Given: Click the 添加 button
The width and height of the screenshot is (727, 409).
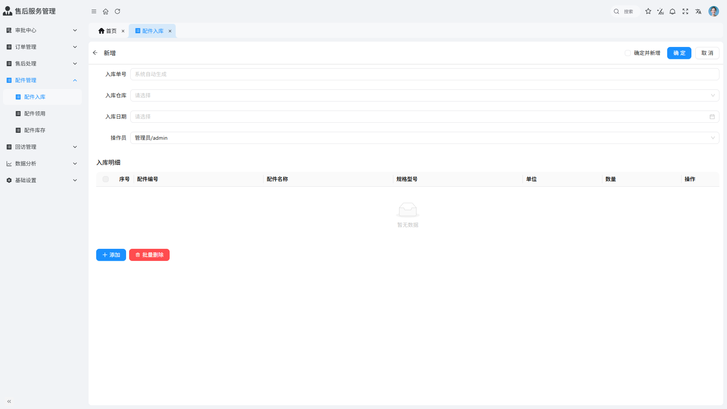Looking at the screenshot, I should pos(111,255).
